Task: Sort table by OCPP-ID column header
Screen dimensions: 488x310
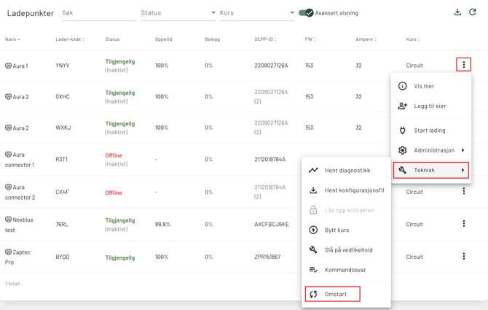Action: pos(265,39)
